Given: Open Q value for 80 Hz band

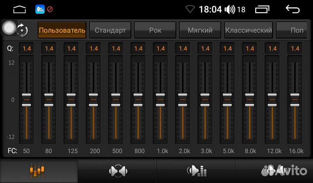Looking at the screenshot, I should [x=49, y=48].
